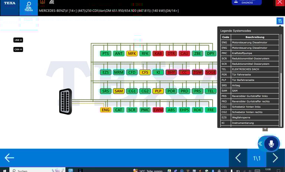Open the yellow PLP control unit
The width and height of the screenshot is (285, 172).
pyautogui.click(x=158, y=91)
